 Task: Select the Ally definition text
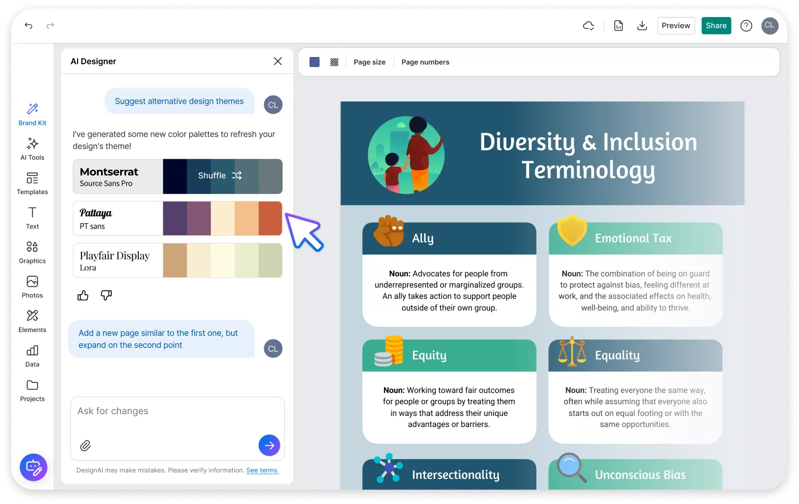click(x=449, y=291)
